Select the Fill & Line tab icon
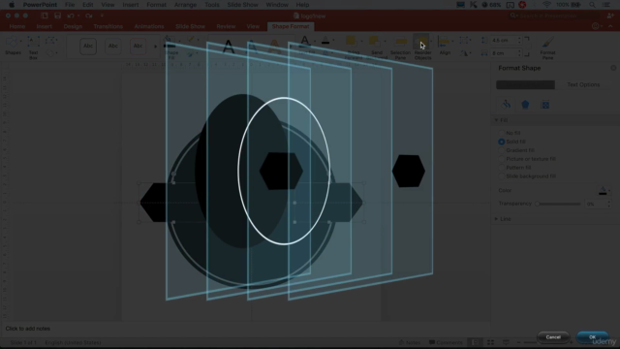 506,105
